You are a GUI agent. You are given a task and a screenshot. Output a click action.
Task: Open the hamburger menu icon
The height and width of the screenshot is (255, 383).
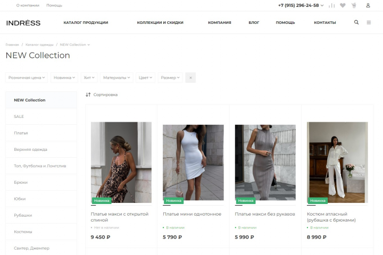(369, 22)
